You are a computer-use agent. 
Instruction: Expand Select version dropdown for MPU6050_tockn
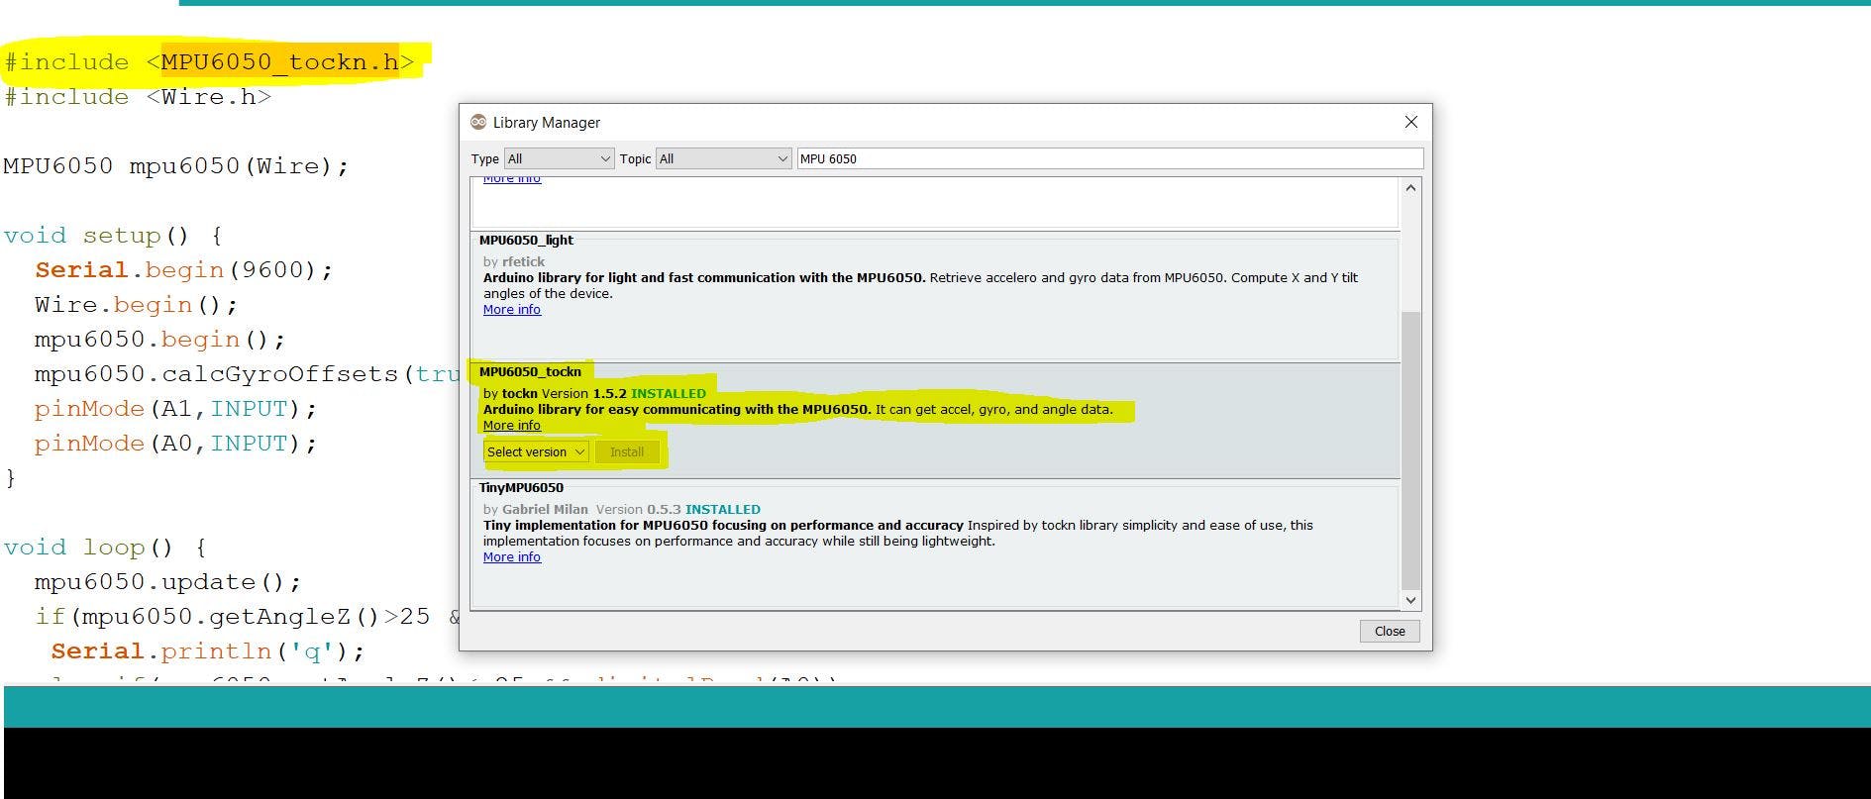(536, 451)
